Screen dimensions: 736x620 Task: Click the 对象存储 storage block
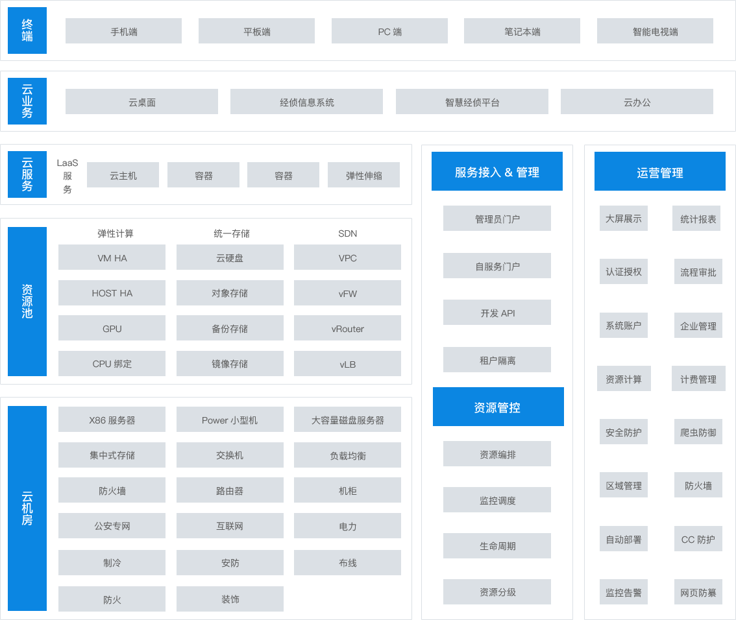pyautogui.click(x=230, y=293)
